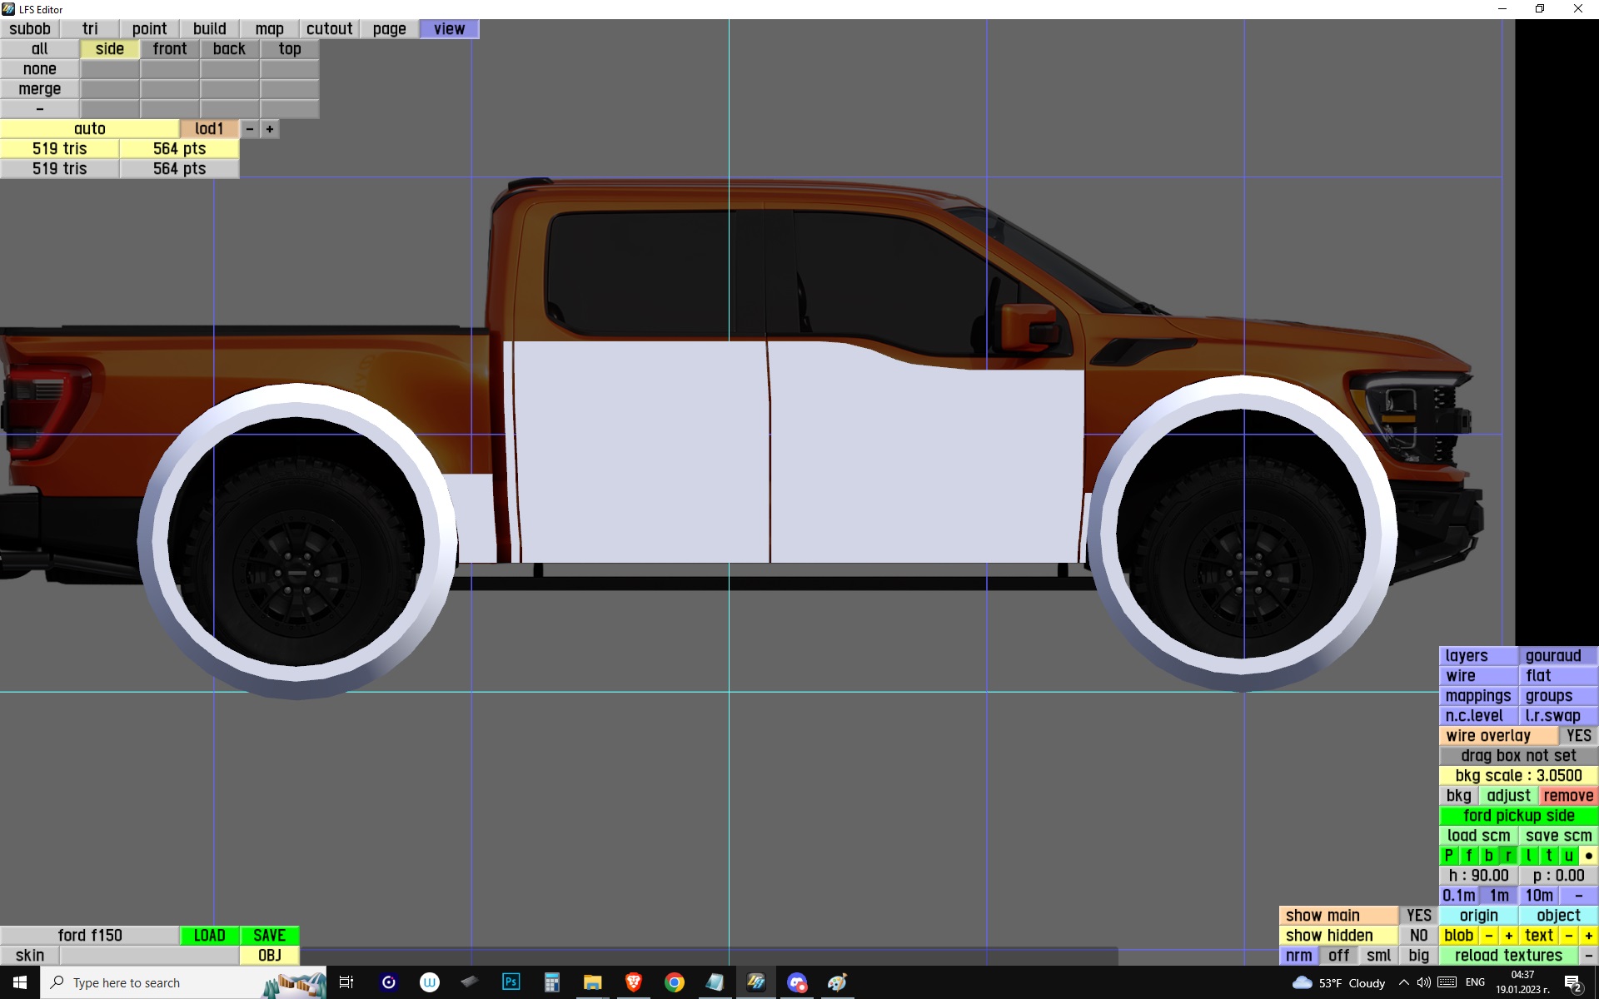Click the Calculator taskbar icon
This screenshot has width=1599, height=999.
[x=551, y=982]
